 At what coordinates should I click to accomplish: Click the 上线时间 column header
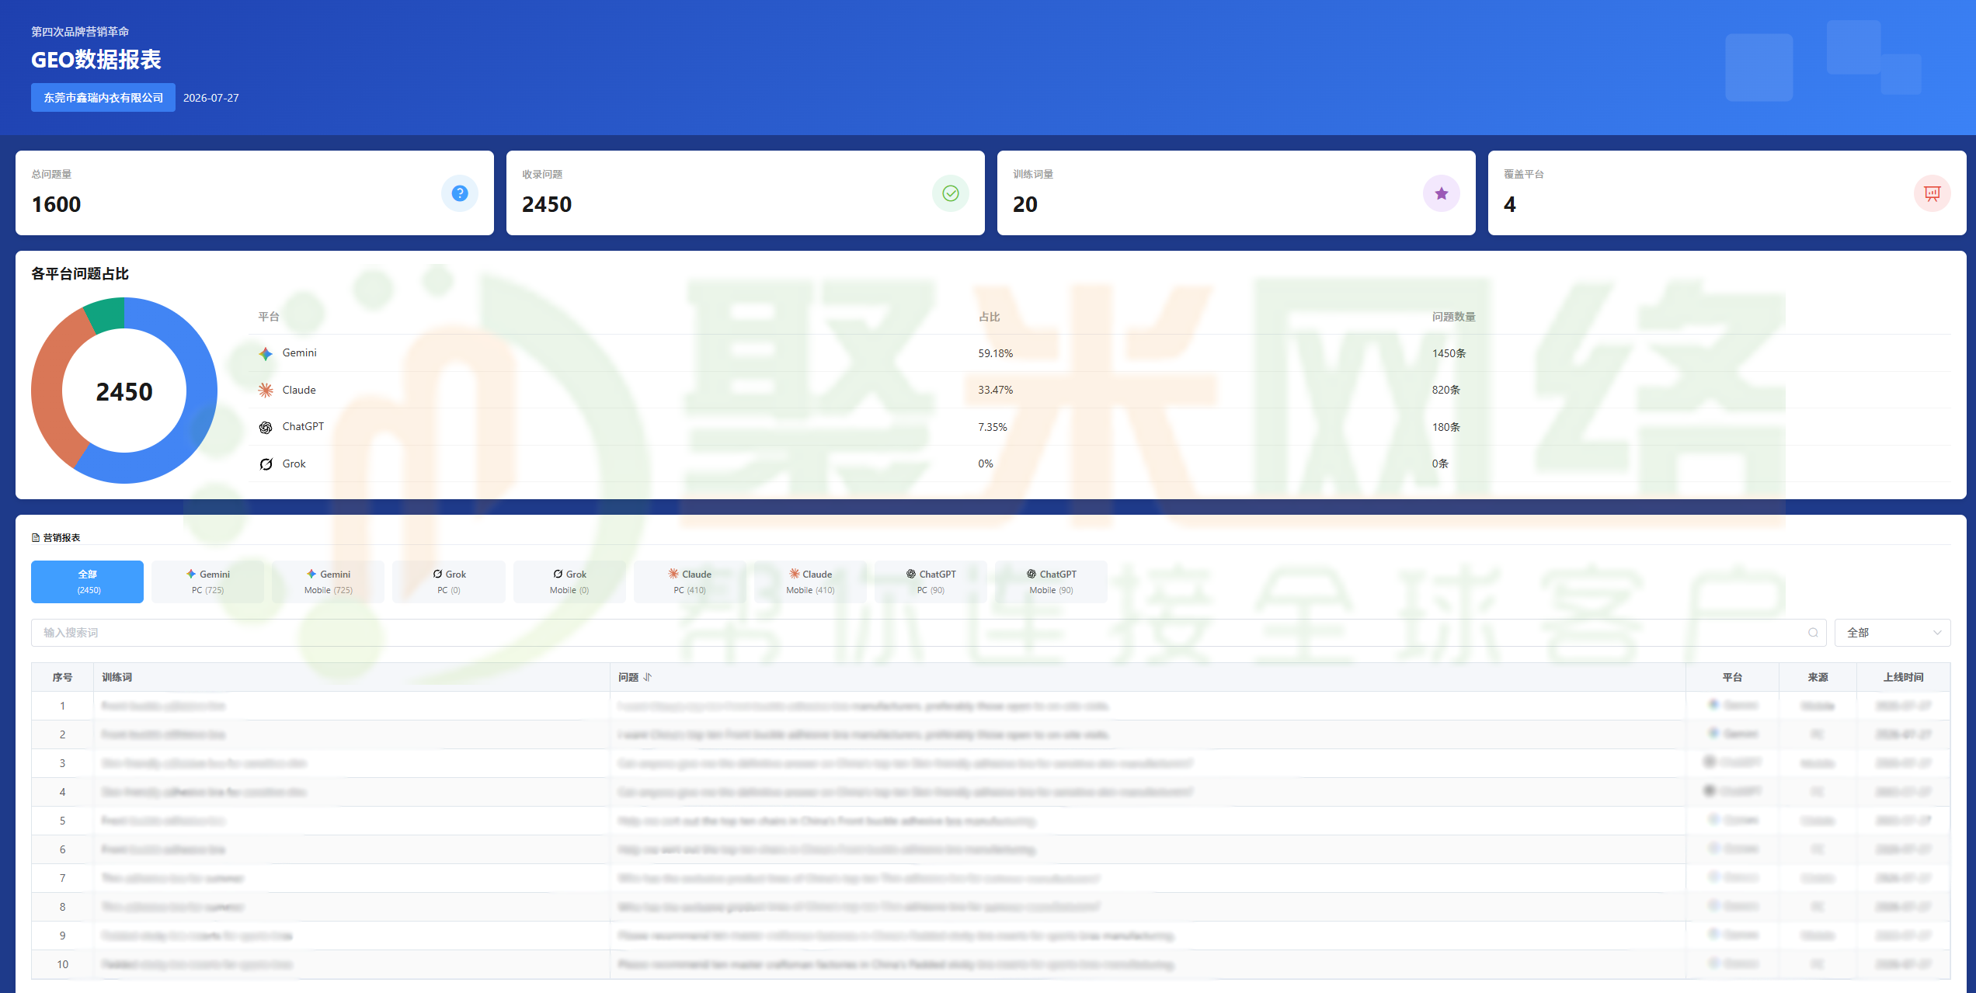tap(1903, 677)
